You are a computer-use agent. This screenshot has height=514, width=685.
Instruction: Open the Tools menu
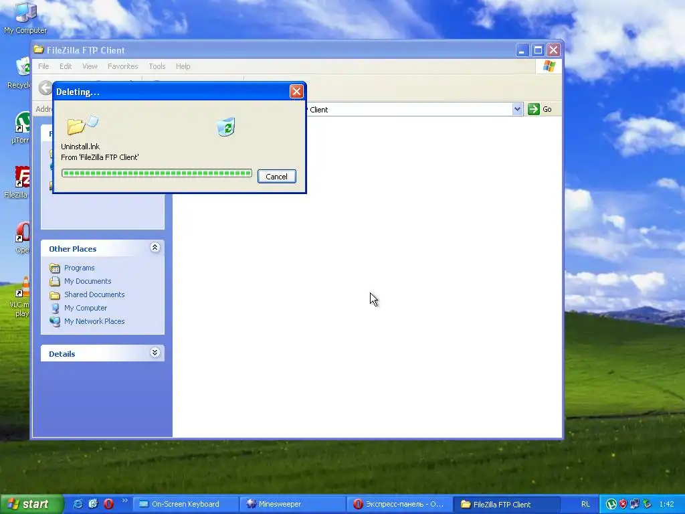(x=157, y=66)
